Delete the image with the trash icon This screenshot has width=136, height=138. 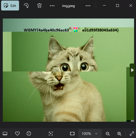point(39,6)
